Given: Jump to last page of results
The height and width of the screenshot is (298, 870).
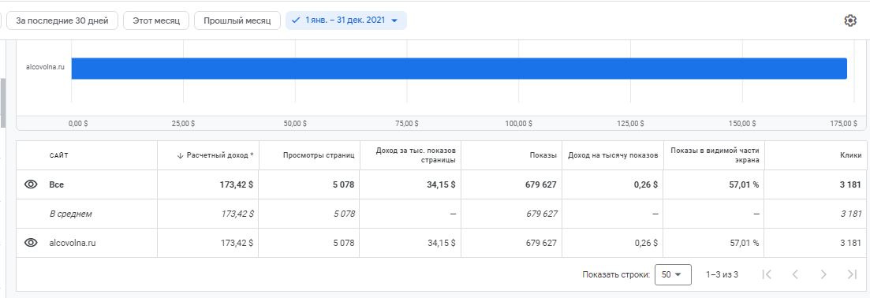Looking at the screenshot, I should [x=852, y=274].
